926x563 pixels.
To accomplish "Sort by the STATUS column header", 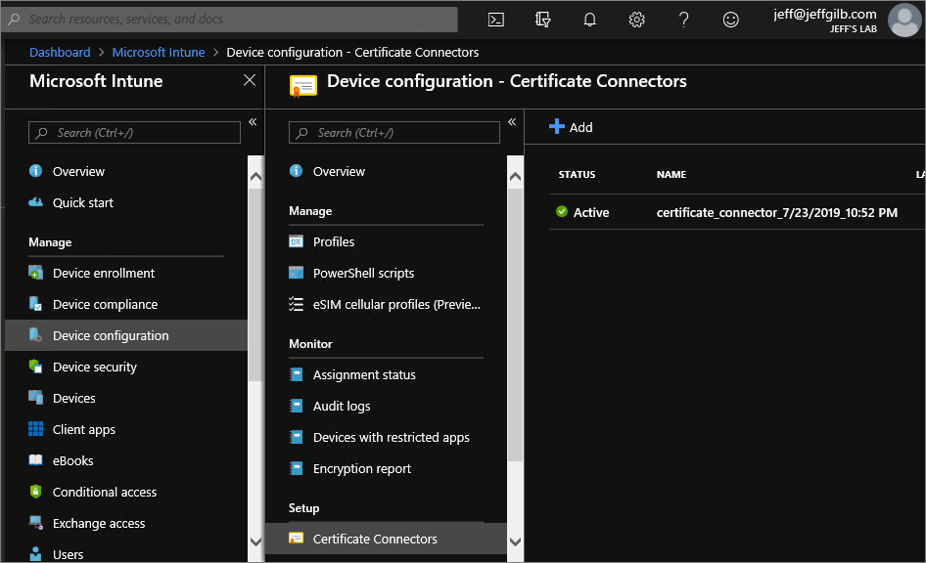I will tap(577, 174).
